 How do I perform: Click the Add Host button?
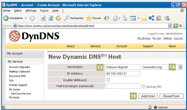click(x=148, y=96)
